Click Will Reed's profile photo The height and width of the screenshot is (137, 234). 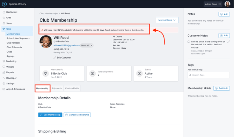[x=46, y=41]
